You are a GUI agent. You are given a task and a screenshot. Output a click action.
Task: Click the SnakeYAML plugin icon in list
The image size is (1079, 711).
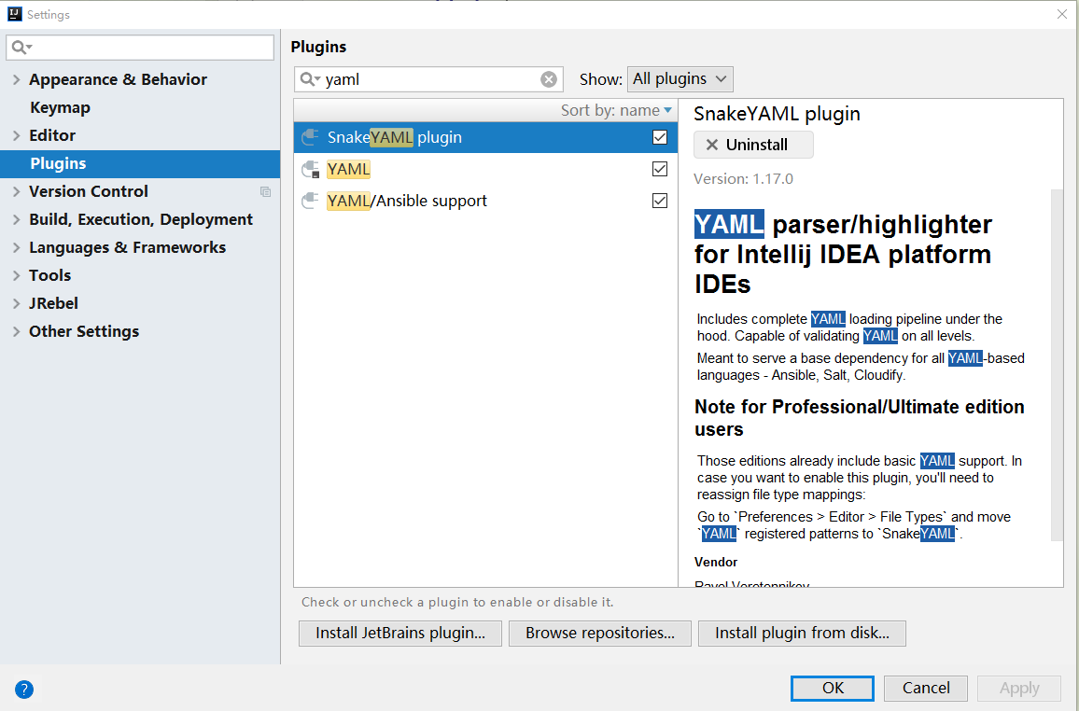(x=310, y=137)
